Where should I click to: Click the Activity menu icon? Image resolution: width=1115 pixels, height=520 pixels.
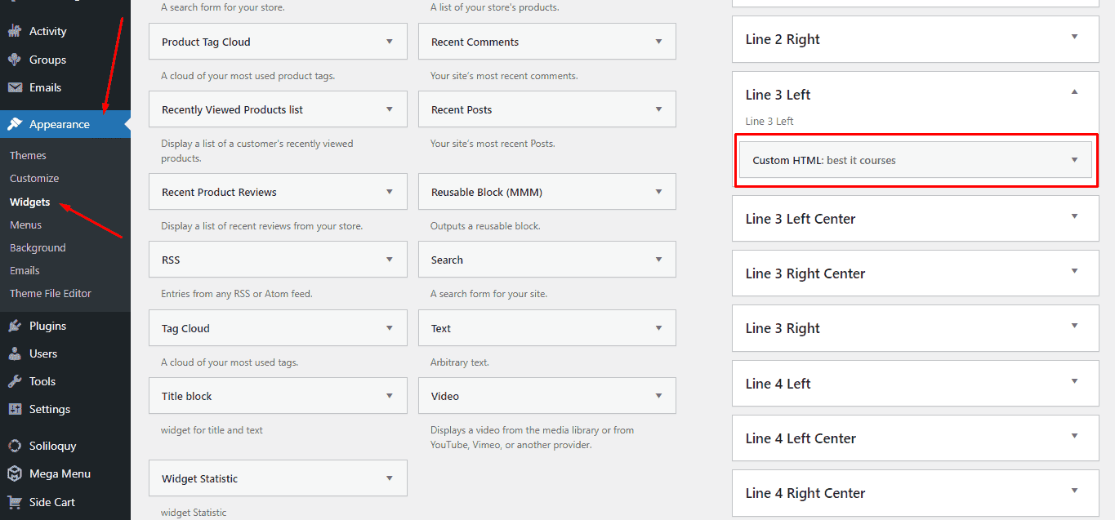pos(15,31)
